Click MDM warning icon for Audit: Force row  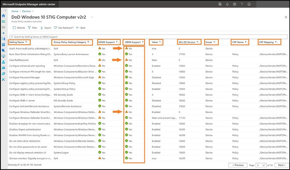[127, 48]
